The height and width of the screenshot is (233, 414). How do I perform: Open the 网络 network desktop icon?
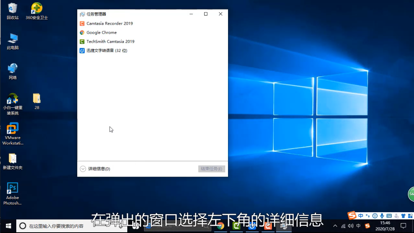[x=12, y=71]
